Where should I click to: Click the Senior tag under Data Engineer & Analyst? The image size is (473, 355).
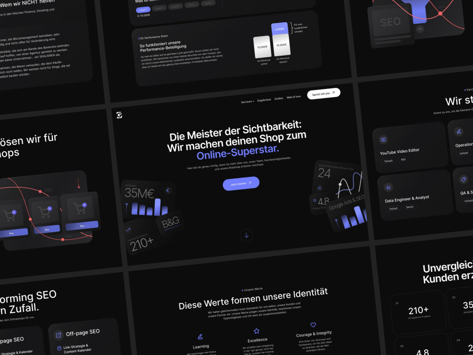point(410,207)
